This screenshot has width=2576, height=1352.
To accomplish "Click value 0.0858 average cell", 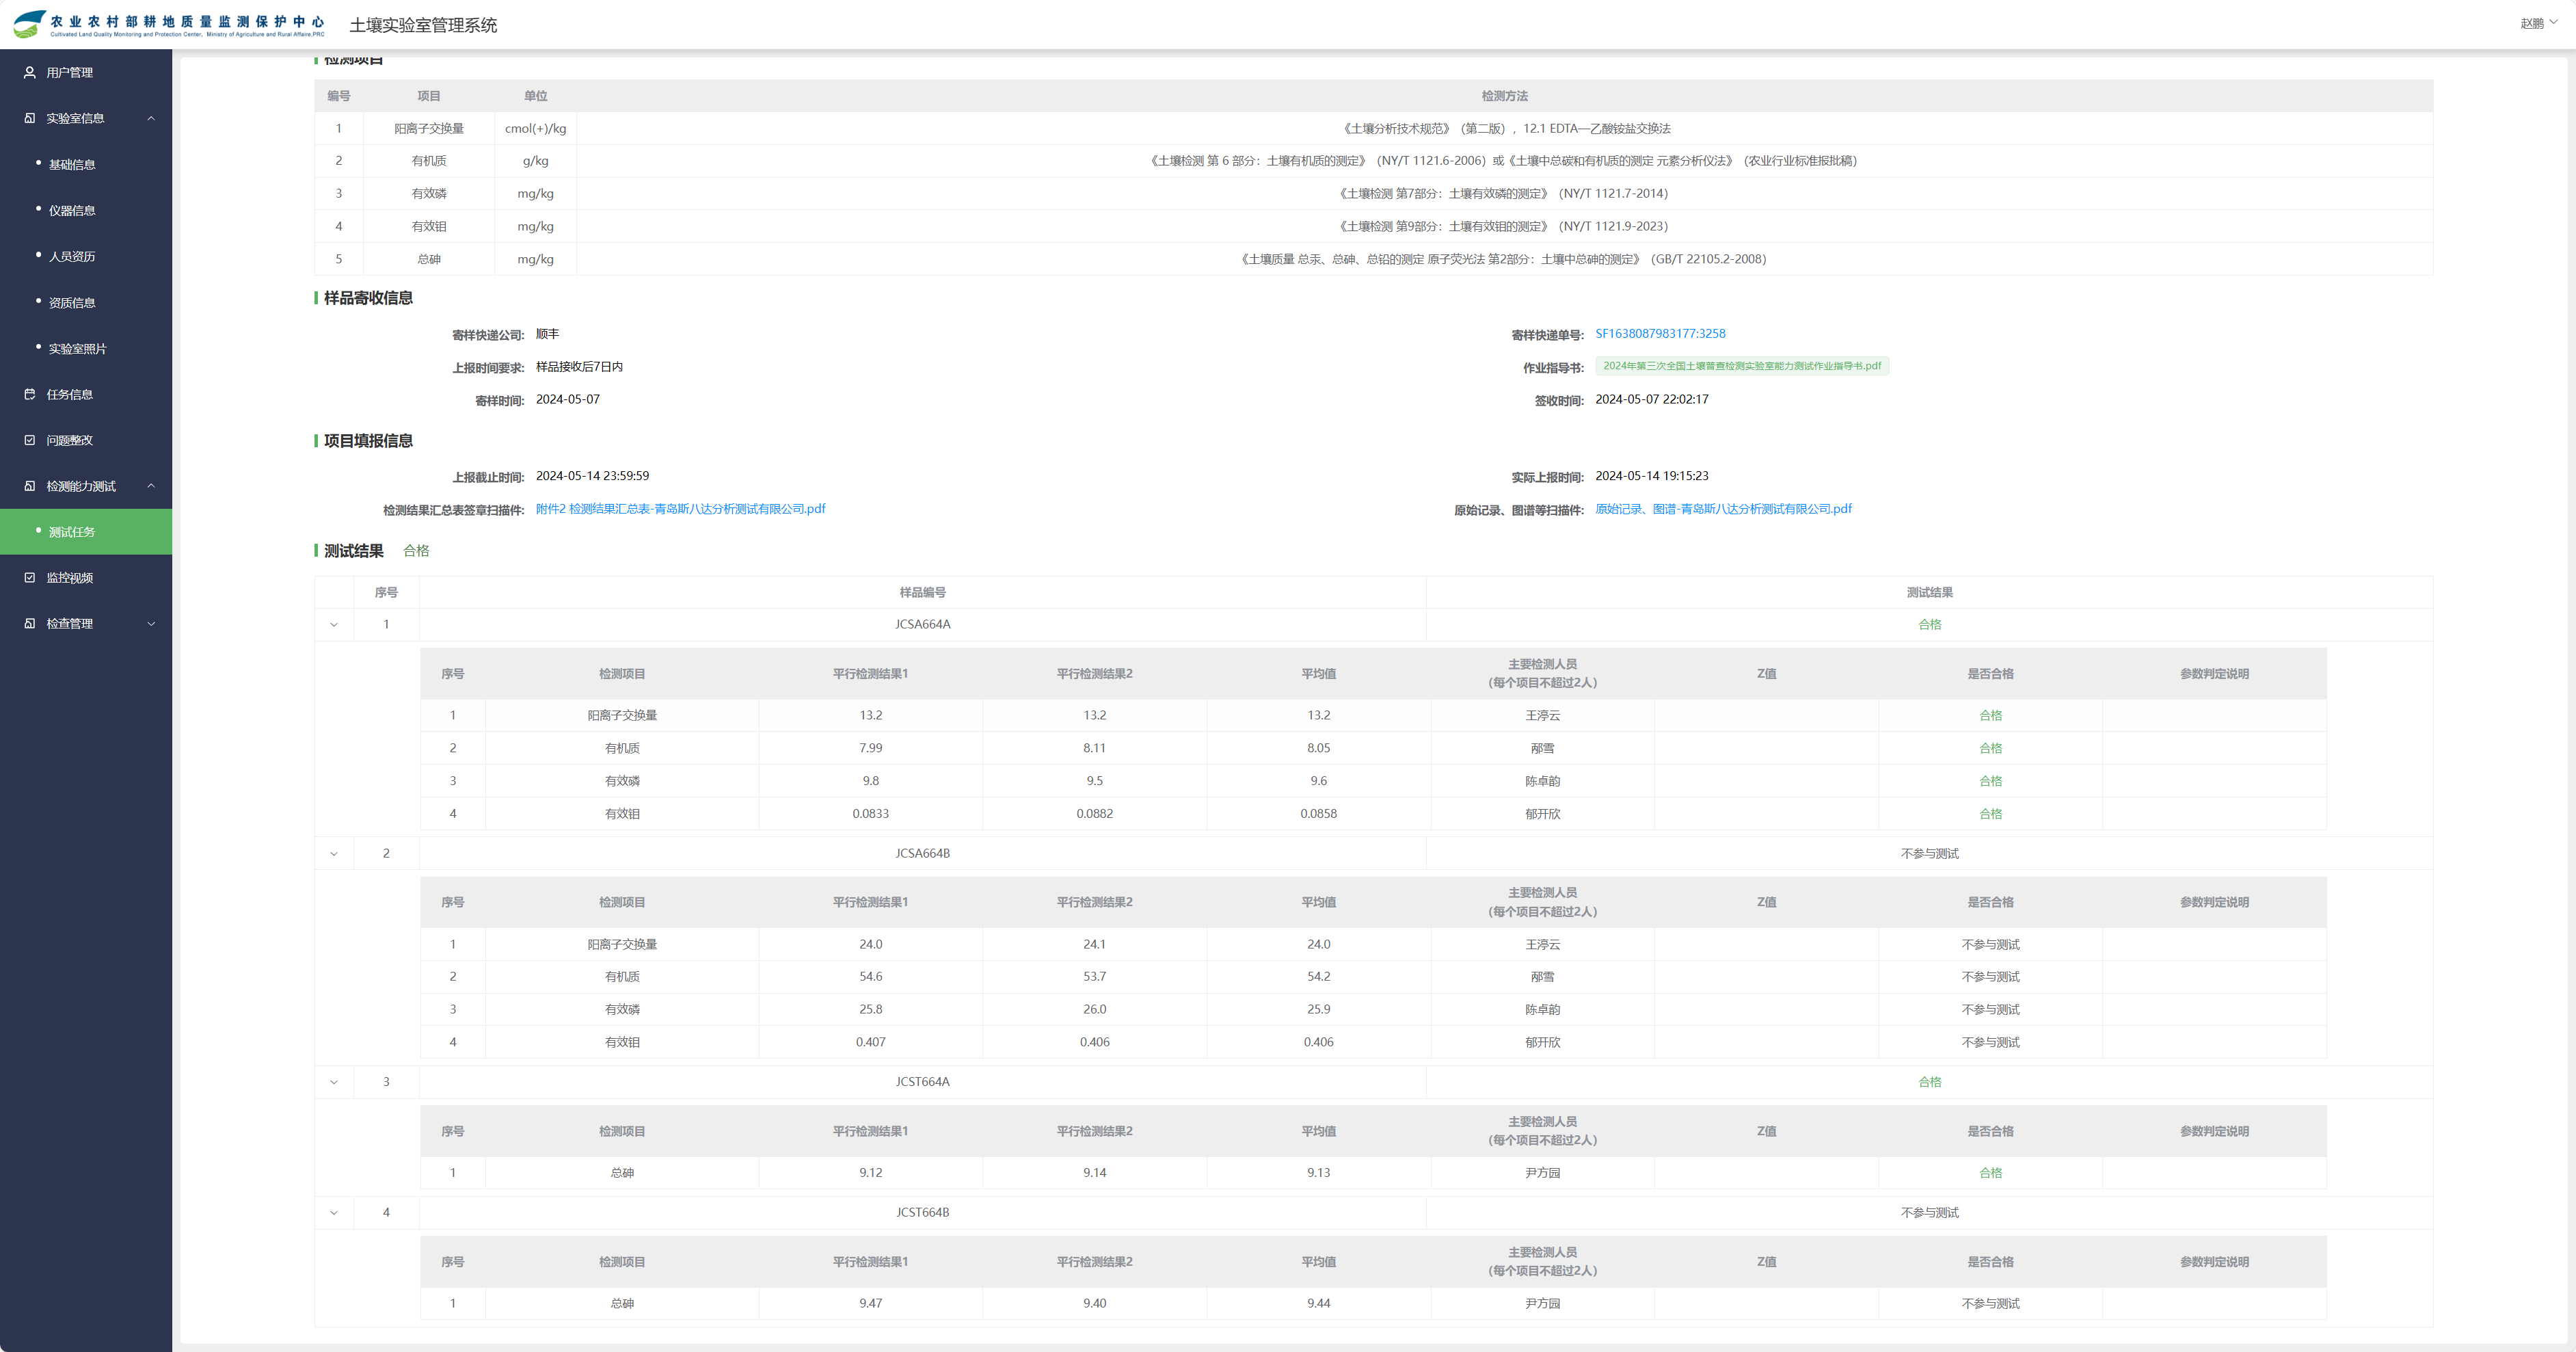I will (1318, 814).
